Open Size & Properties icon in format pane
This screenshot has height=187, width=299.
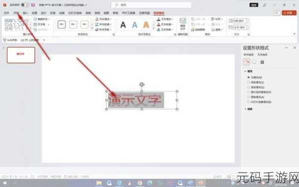tap(262, 62)
